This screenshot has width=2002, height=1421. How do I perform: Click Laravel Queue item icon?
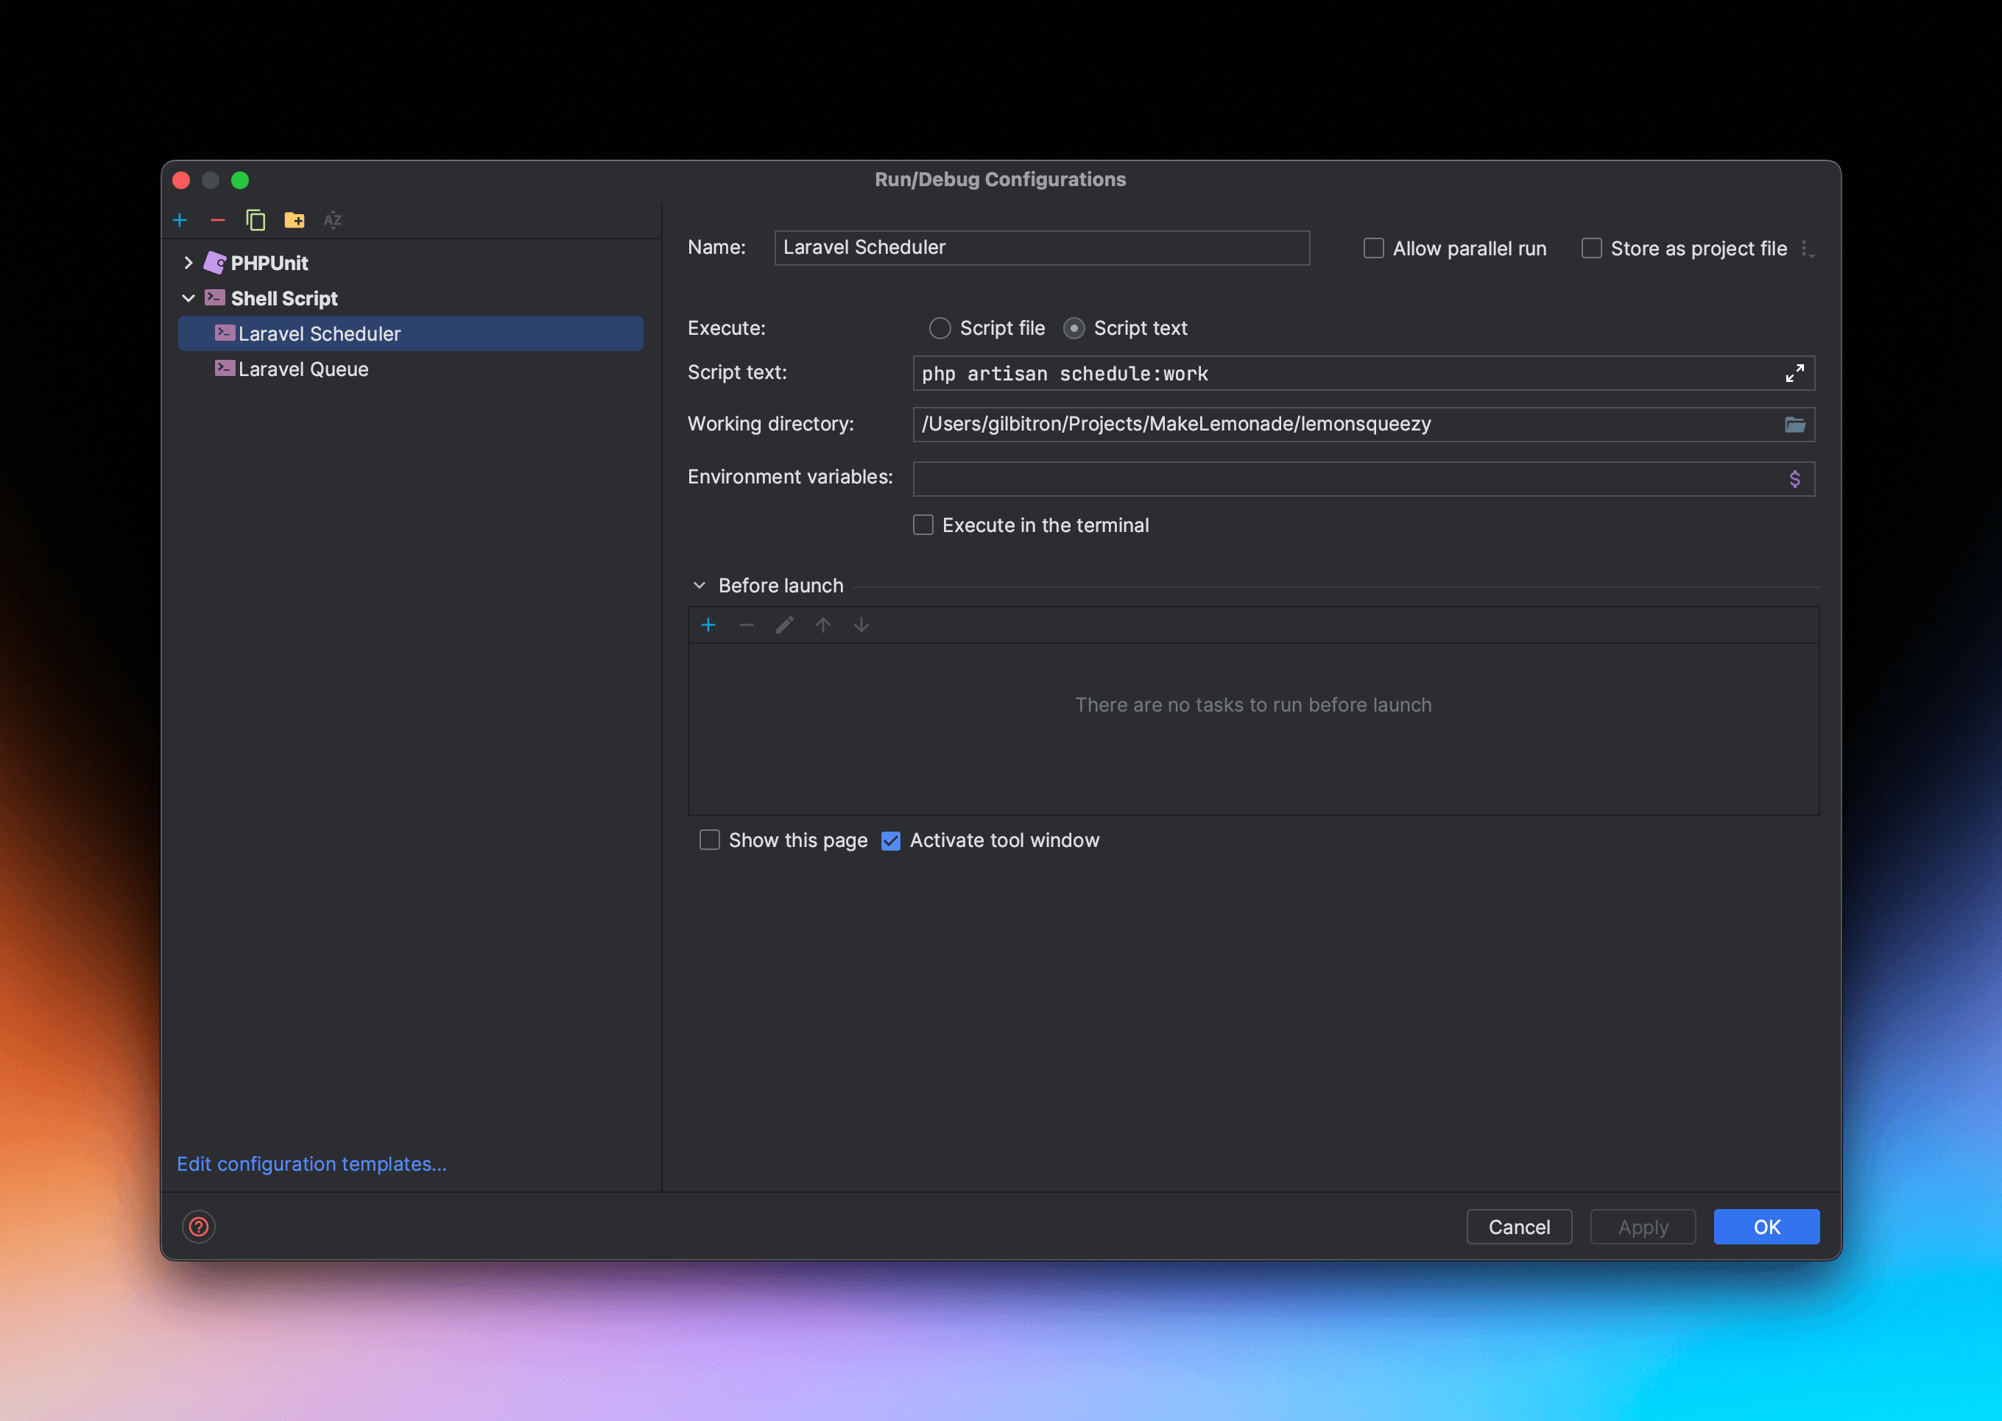[225, 369]
